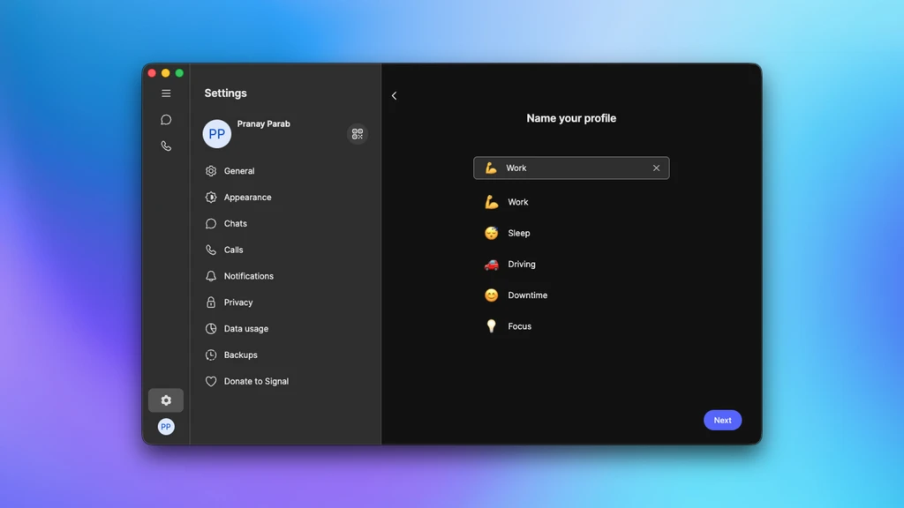Viewport: 904px width, 508px height.
Task: Open Appearance settings
Action: tap(286, 198)
